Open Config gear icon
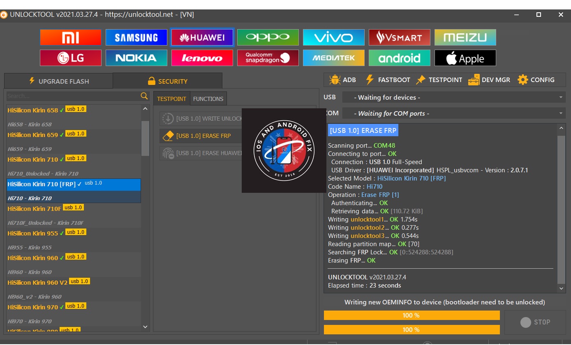The width and height of the screenshot is (571, 345). pos(523,80)
